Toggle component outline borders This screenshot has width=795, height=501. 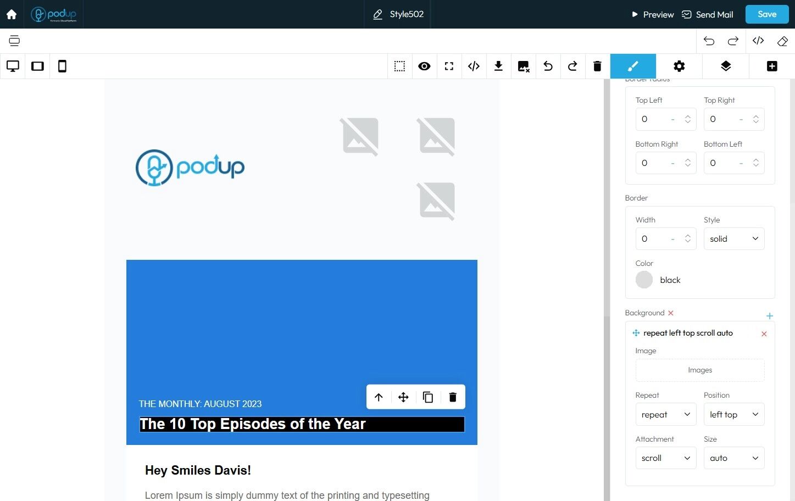(399, 66)
